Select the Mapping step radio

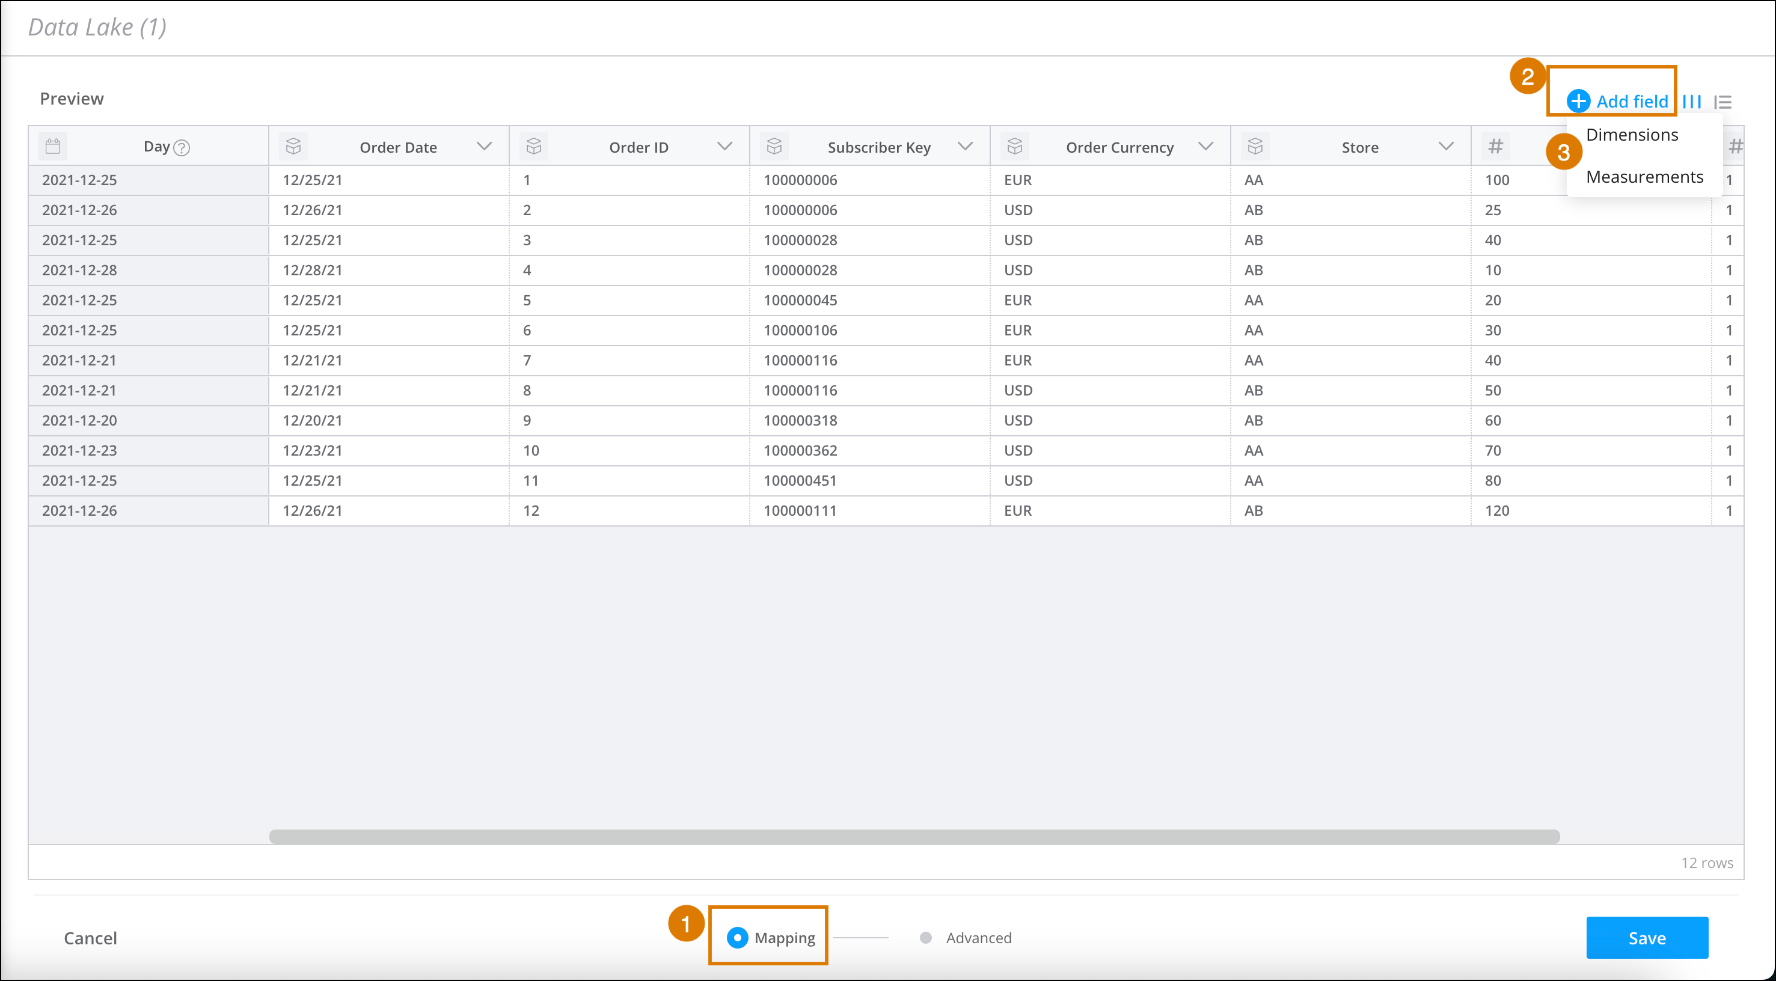tap(737, 938)
